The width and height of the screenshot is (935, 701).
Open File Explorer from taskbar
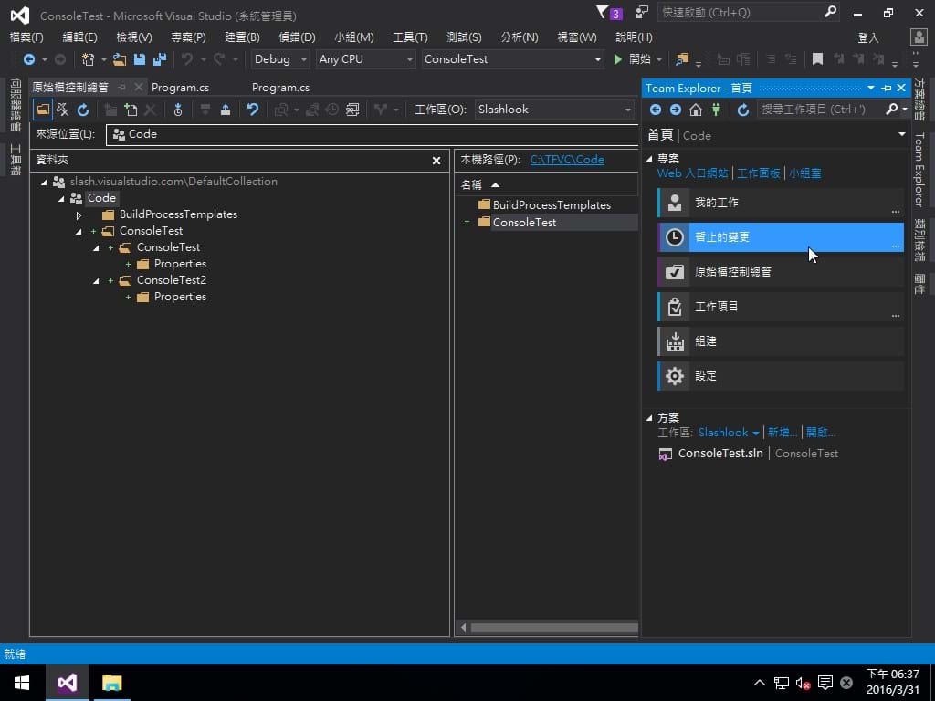[x=111, y=683]
